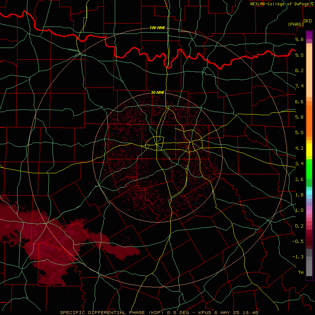This screenshot has width=315, height=315.
Task: Click the pink segment of the color bar
Action: click(309, 212)
